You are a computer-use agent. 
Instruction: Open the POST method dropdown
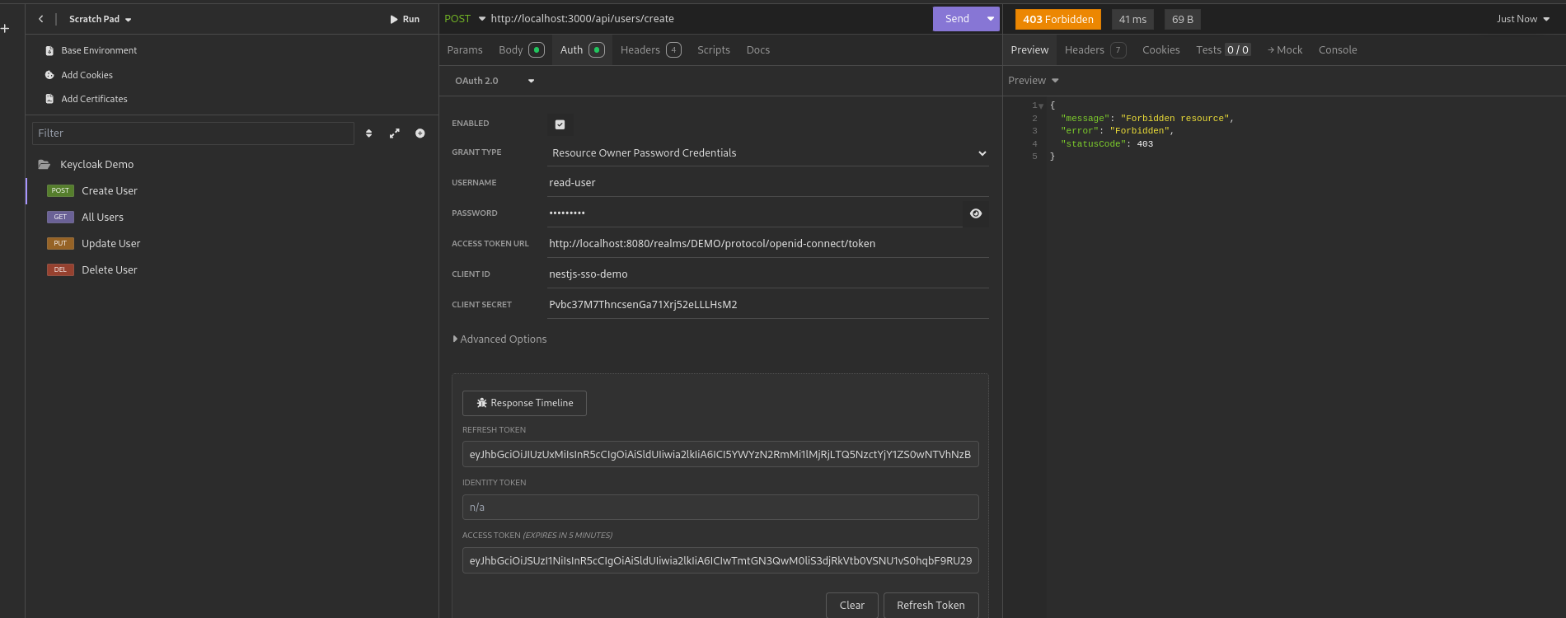pyautogui.click(x=465, y=19)
